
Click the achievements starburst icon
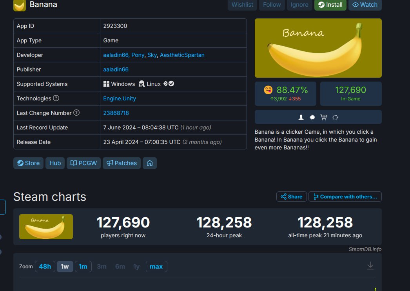pyautogui.click(x=312, y=117)
